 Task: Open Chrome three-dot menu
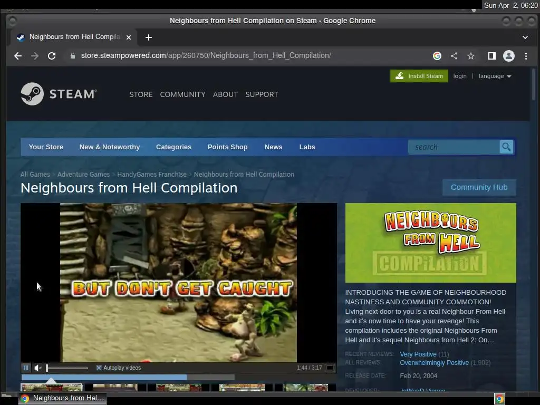point(526,56)
